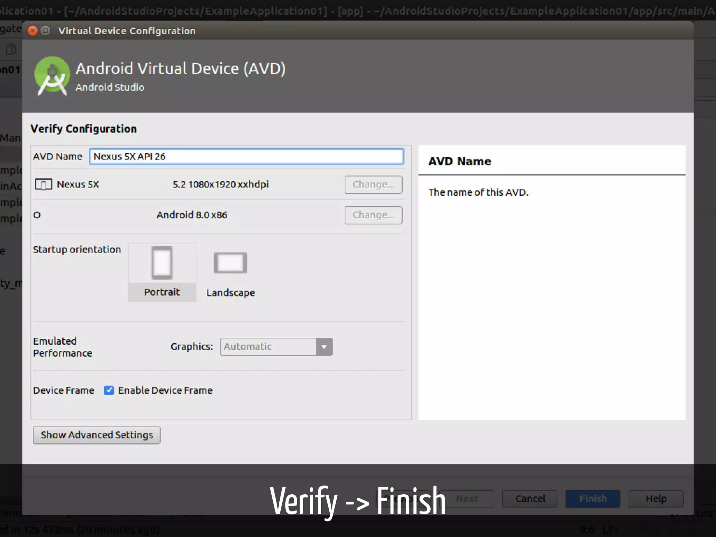Click the Cancel button
The height and width of the screenshot is (537, 716).
[530, 499]
